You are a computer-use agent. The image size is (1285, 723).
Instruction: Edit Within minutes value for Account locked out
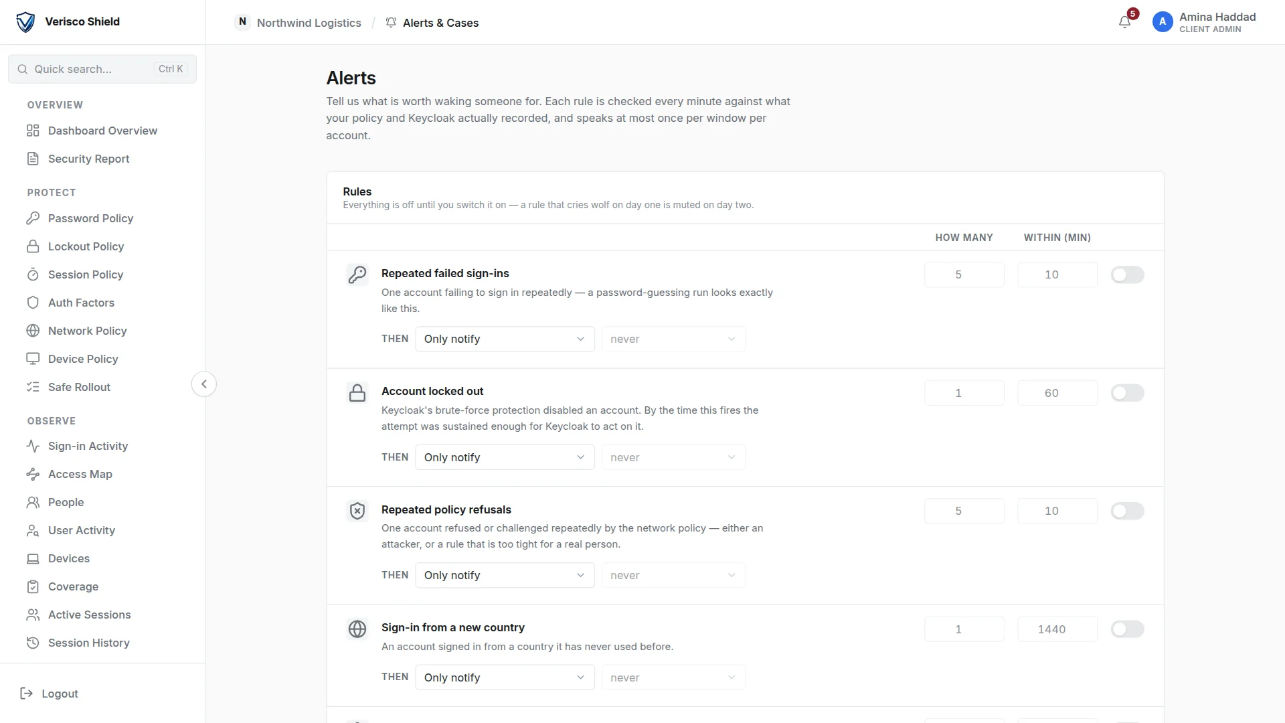(x=1057, y=393)
